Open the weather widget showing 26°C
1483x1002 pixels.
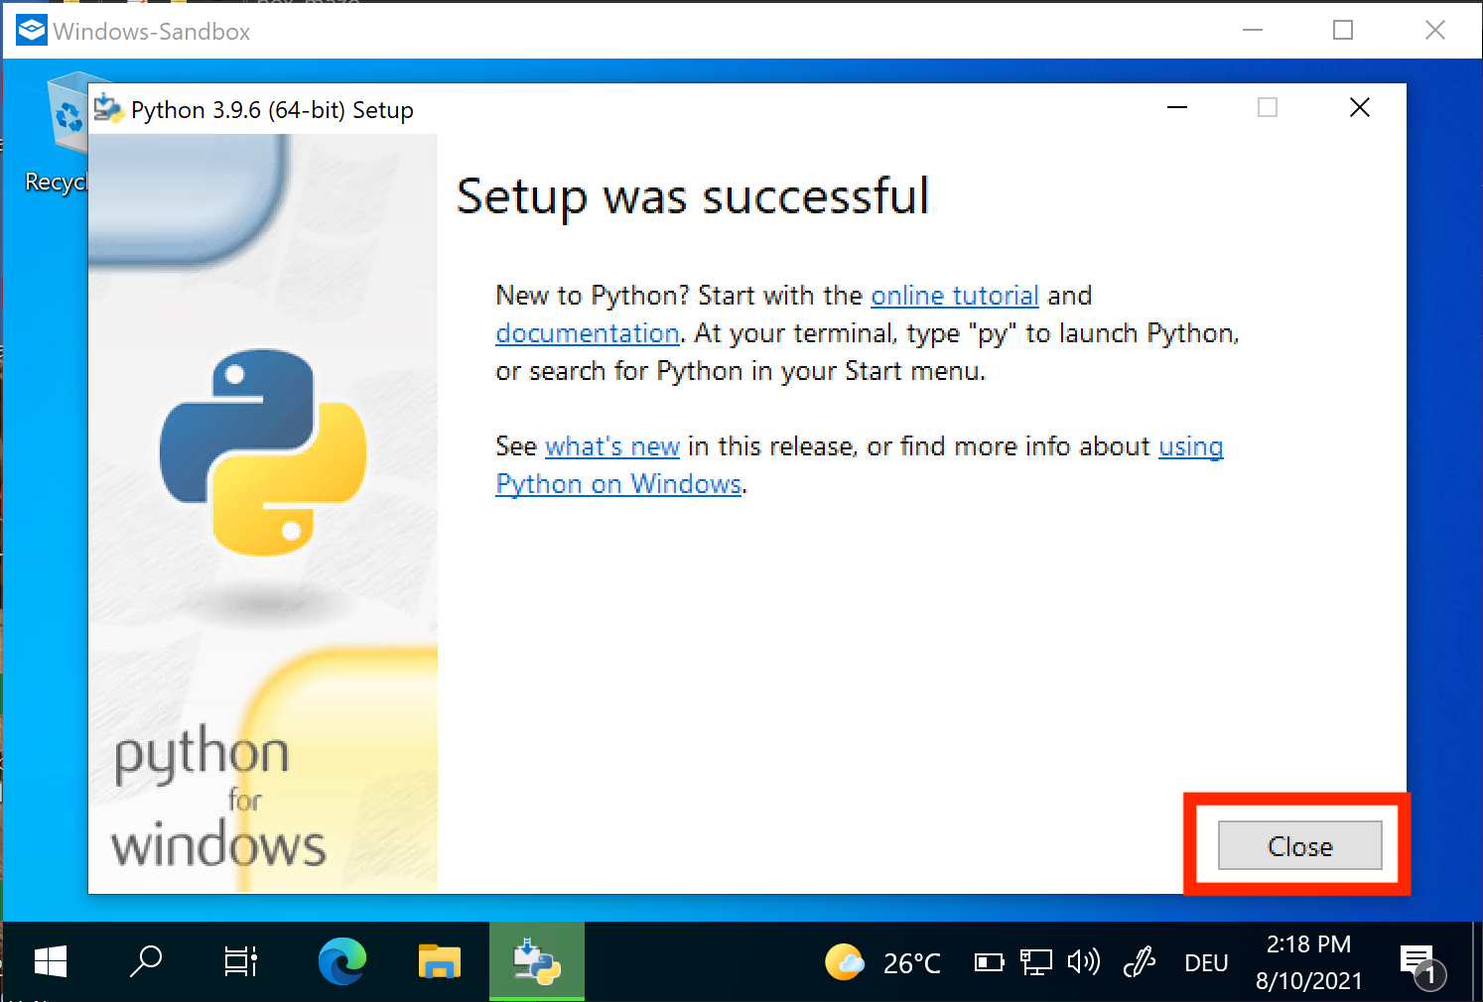(x=882, y=962)
